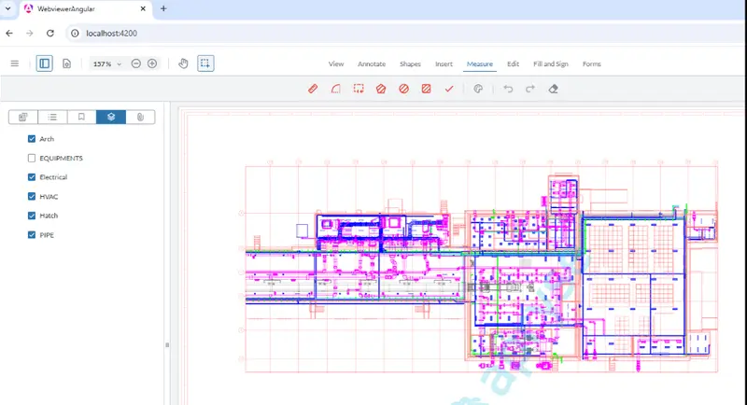Screen dimensions: 747x405
Task: Activate the Pan hand tool
Action: pyautogui.click(x=183, y=63)
